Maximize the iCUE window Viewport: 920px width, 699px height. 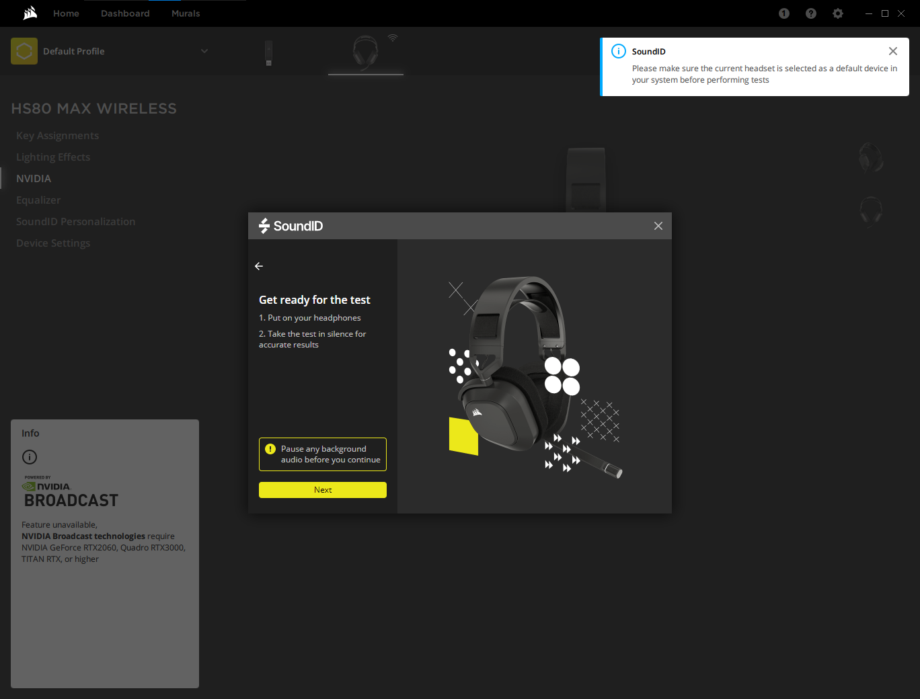tap(885, 13)
